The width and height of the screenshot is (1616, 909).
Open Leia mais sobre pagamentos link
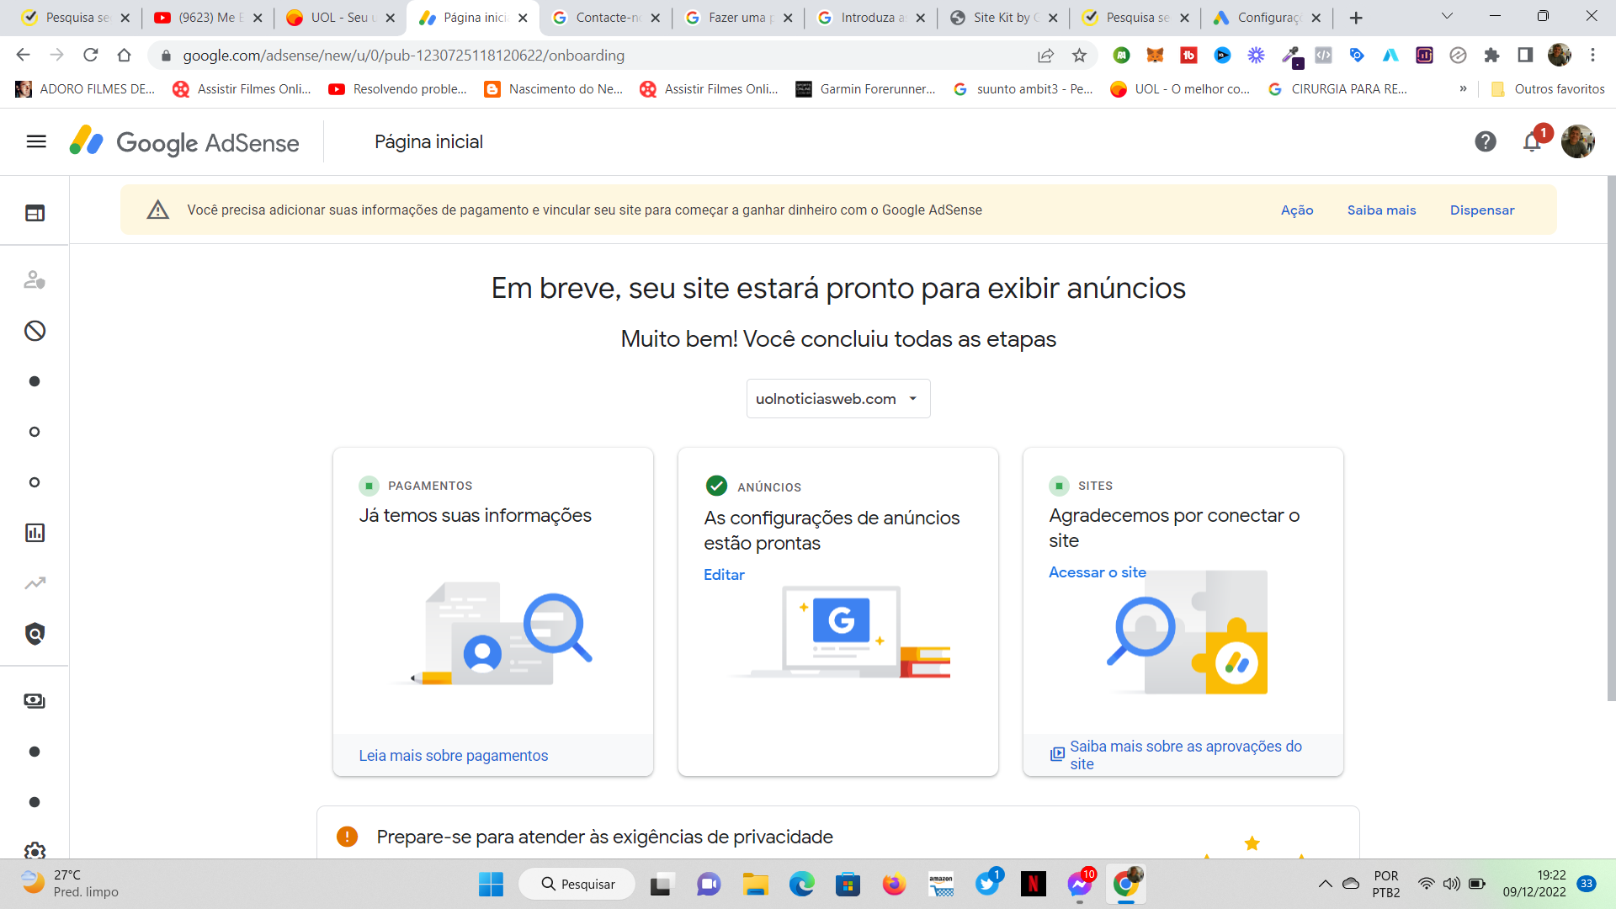tap(453, 756)
